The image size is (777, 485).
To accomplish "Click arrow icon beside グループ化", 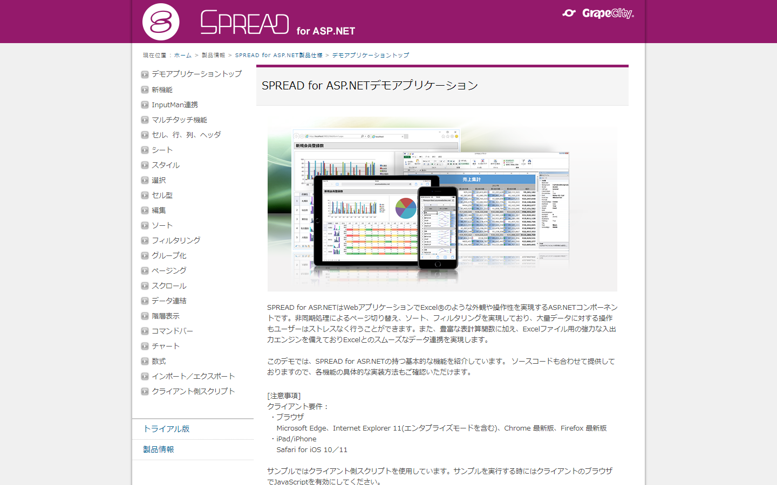I will pos(145,255).
